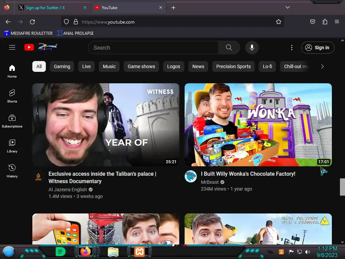Viewport: 345px width, 259px height.
Task: Switch to the YouTube tab
Action: click(x=129, y=8)
